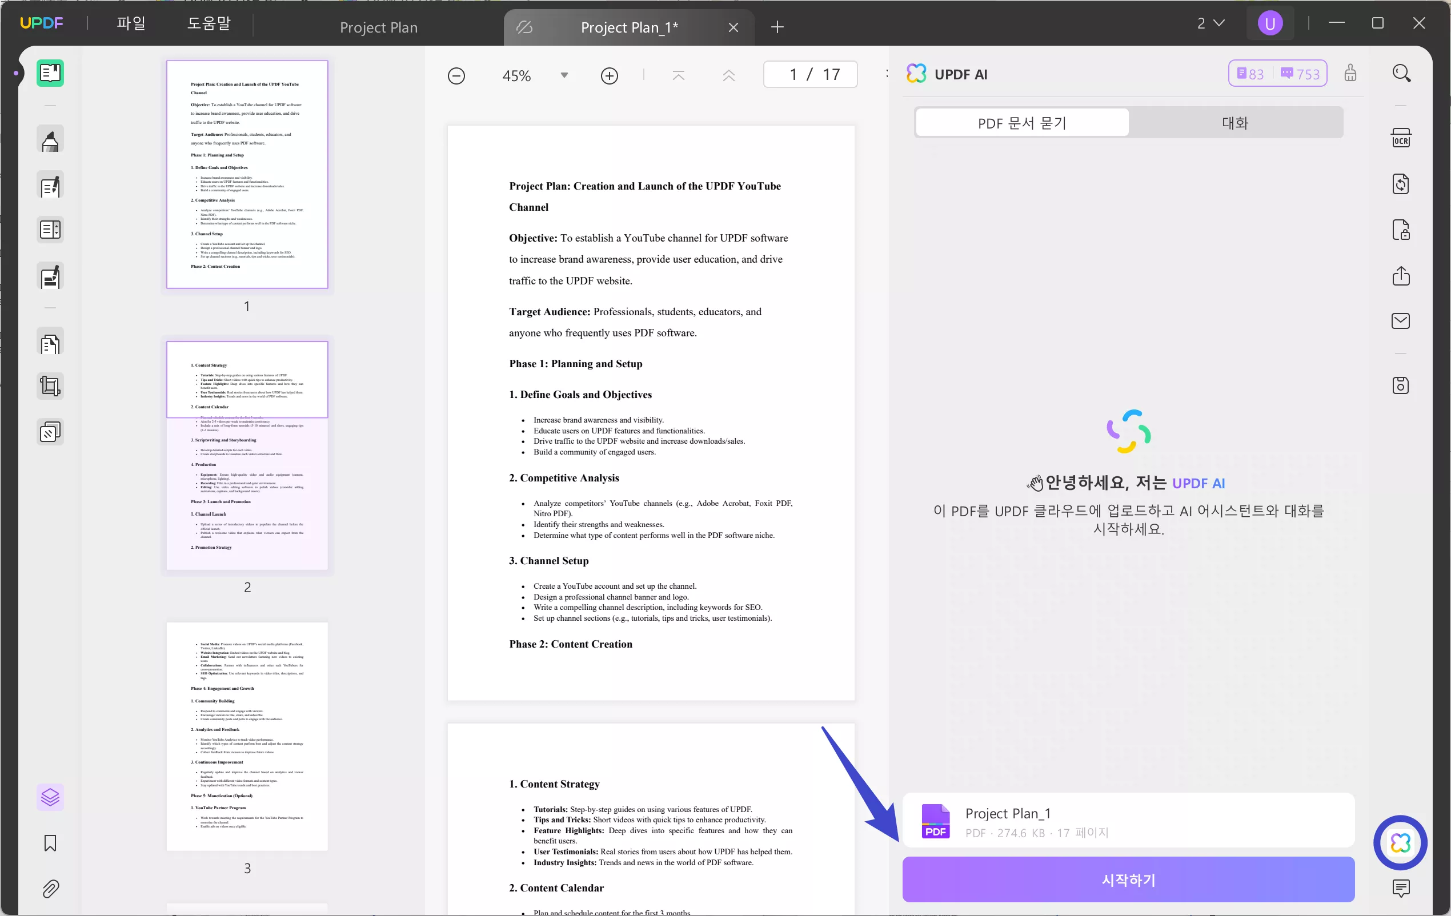This screenshot has height=916, width=1451.
Task: Jump to first page arrow
Action: pyautogui.click(x=679, y=75)
